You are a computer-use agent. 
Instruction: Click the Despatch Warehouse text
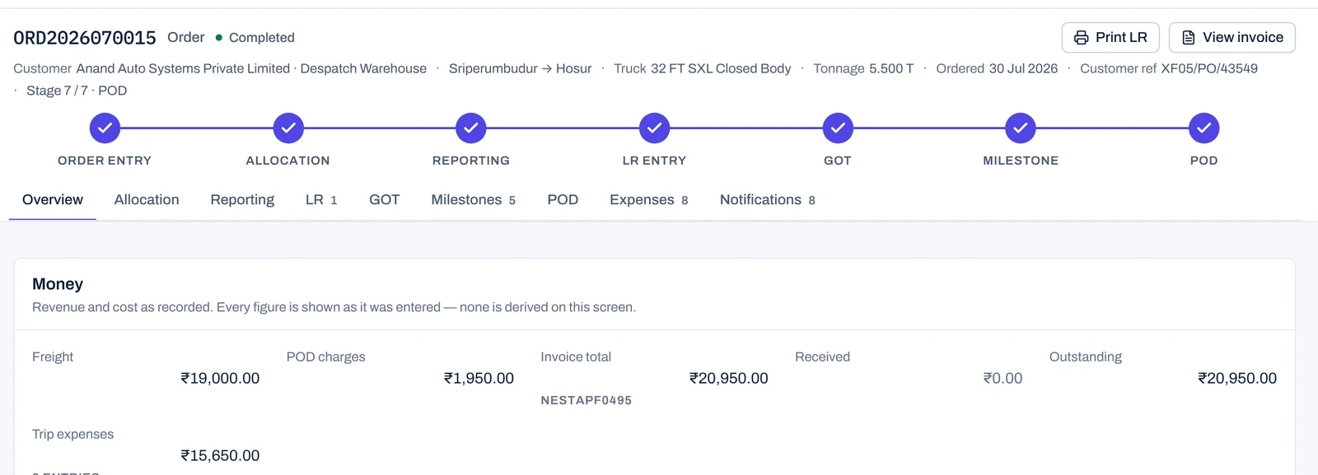pyautogui.click(x=363, y=68)
